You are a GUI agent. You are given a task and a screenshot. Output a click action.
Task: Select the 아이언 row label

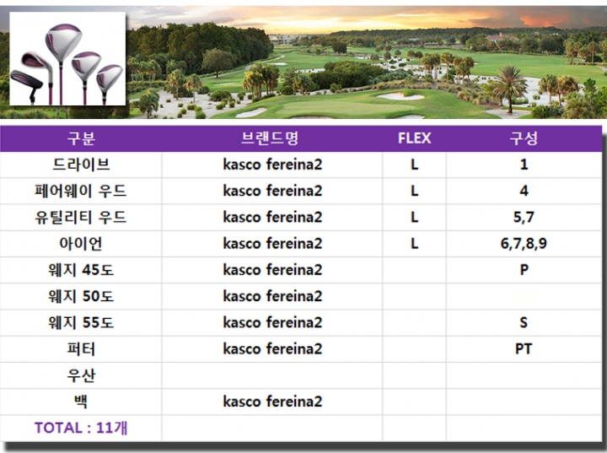81,244
